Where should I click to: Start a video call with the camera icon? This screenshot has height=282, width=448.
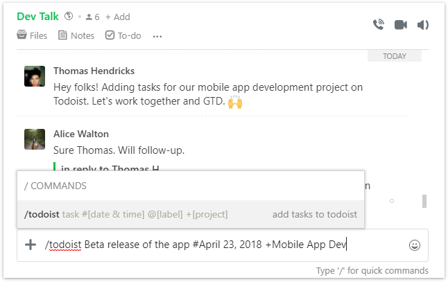(x=401, y=25)
